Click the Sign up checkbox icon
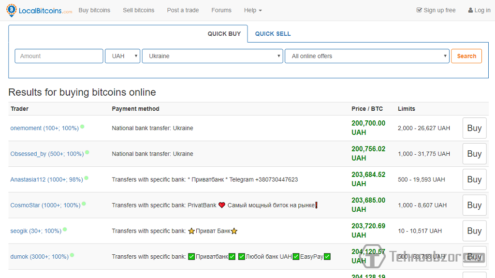Viewport: 495px width, 278px height. coord(419,10)
